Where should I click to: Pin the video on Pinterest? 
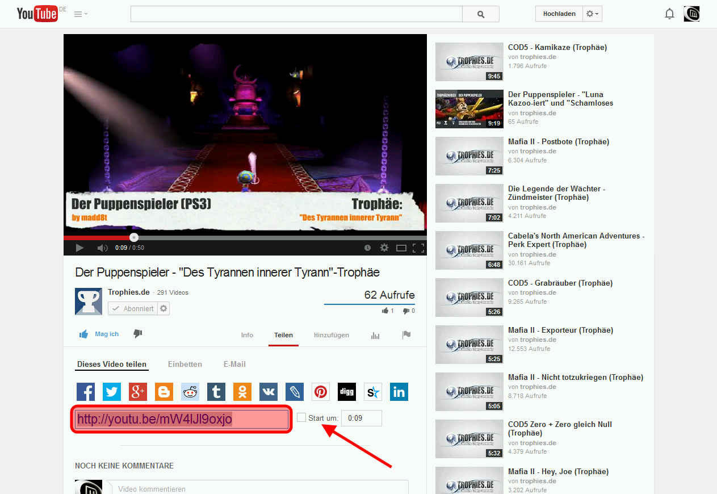pyautogui.click(x=320, y=392)
